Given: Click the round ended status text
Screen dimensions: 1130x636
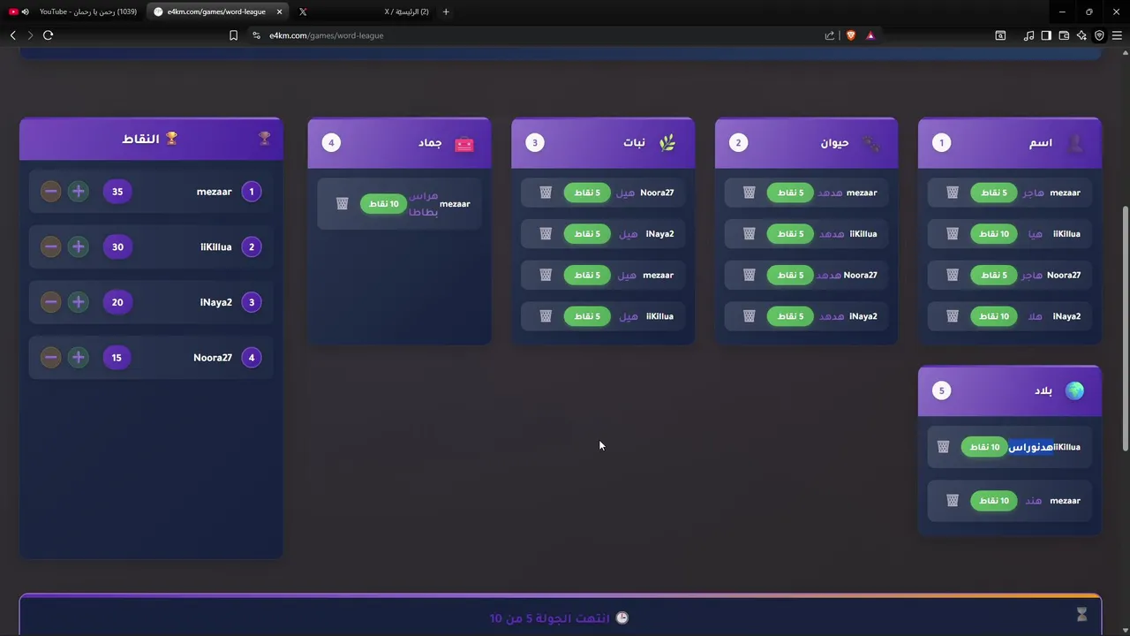Looking at the screenshot, I should [559, 618].
